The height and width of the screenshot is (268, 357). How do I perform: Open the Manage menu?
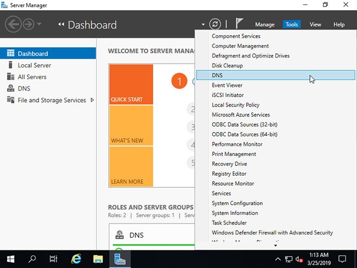[x=265, y=24]
